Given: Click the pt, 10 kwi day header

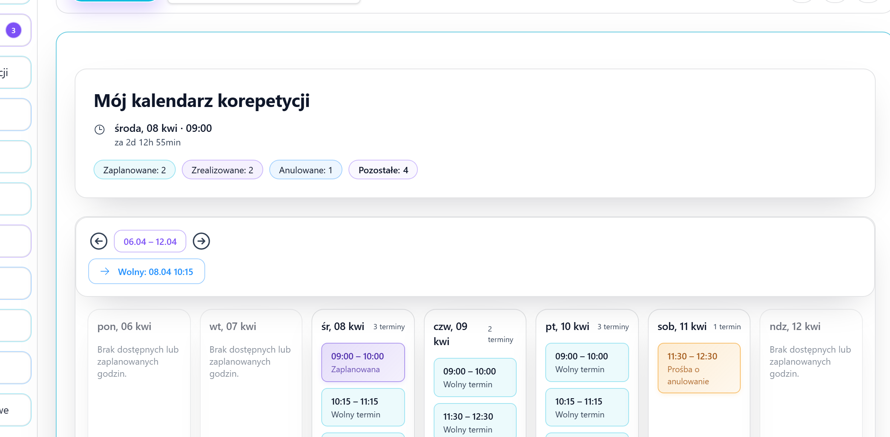Looking at the screenshot, I should point(568,326).
